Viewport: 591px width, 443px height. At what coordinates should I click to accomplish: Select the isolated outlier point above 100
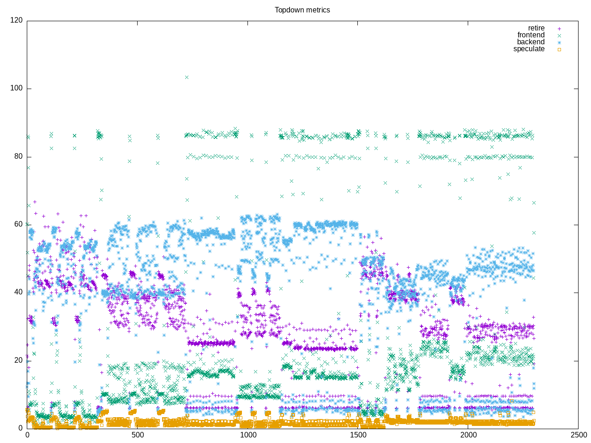coord(187,77)
